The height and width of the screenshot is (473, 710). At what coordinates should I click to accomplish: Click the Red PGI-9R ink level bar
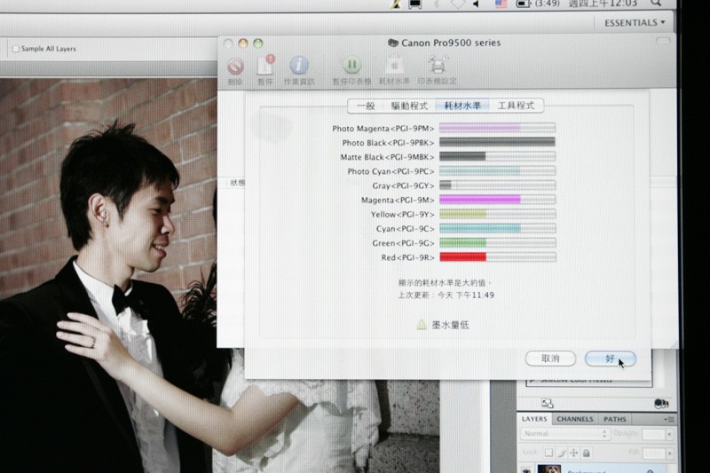pyautogui.click(x=497, y=257)
